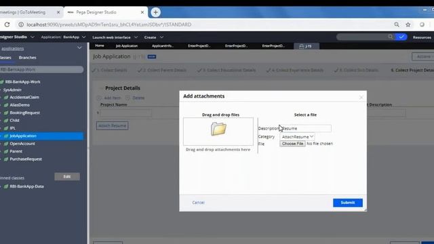Image resolution: width=434 pixels, height=244 pixels.
Task: Click the Description text field
Action: 306,128
